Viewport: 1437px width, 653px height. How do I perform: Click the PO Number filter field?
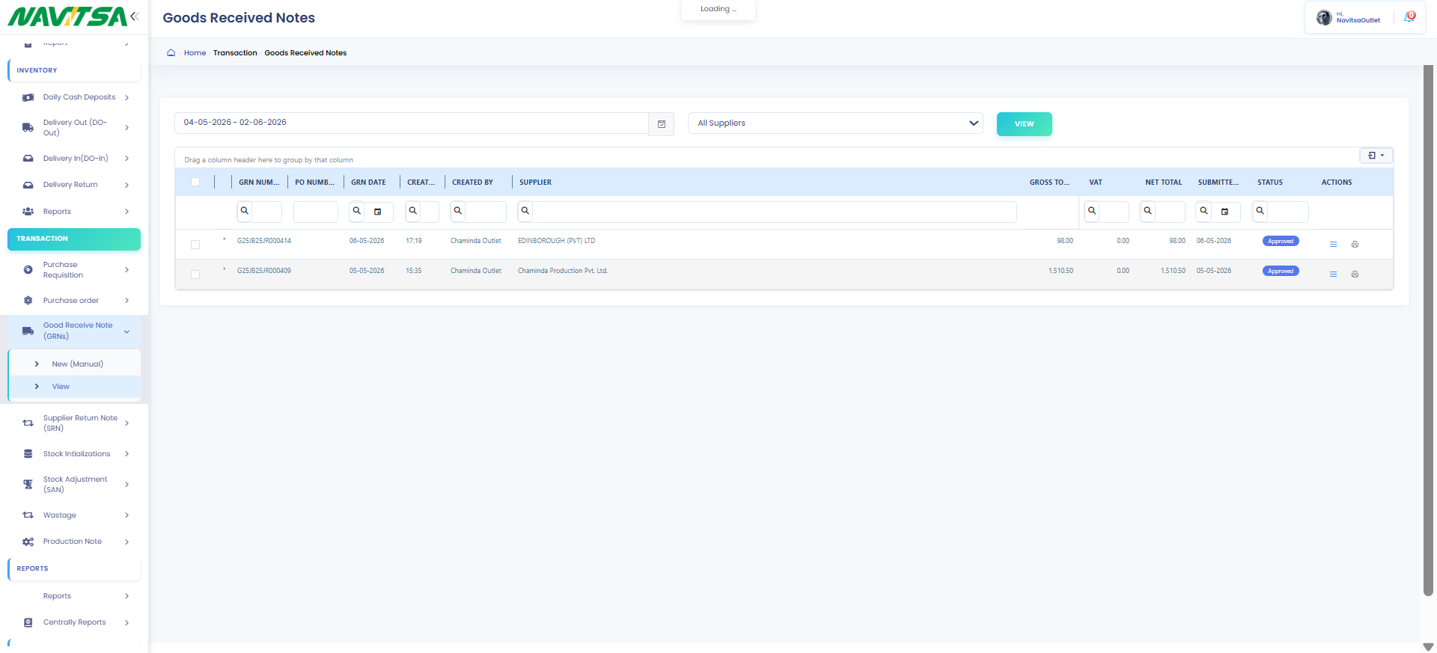pyautogui.click(x=316, y=212)
